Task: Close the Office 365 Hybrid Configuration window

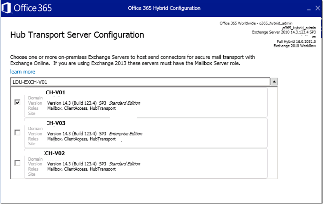Action: pyautogui.click(x=318, y=8)
